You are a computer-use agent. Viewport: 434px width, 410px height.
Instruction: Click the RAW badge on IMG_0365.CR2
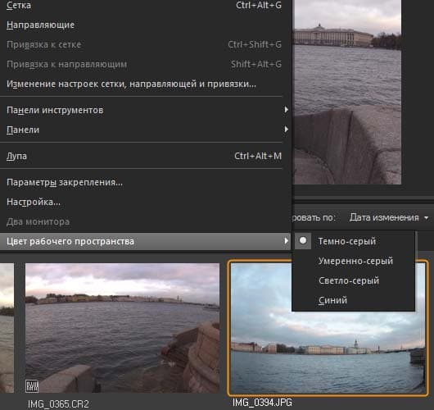[x=32, y=386]
